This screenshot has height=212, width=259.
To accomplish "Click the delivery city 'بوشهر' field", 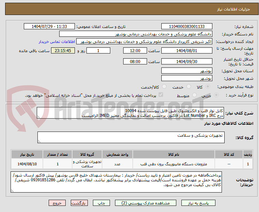I will click(187, 78).
